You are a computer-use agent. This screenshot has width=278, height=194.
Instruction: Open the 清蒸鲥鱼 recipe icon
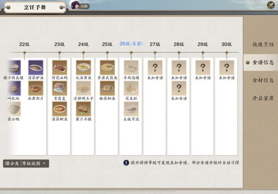[x=60, y=109]
